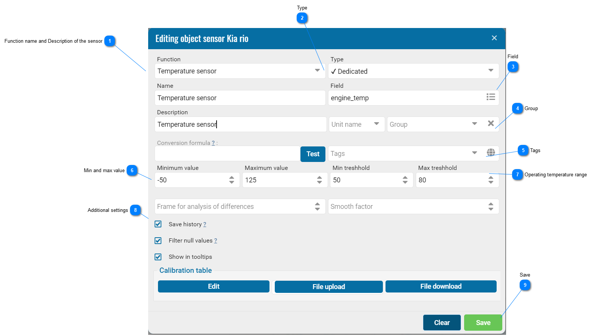
Task: Click the Clear button
Action: click(x=442, y=323)
